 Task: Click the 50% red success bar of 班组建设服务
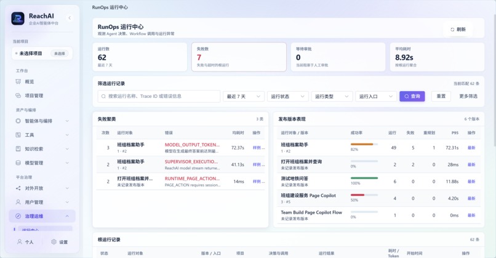tap(364, 195)
